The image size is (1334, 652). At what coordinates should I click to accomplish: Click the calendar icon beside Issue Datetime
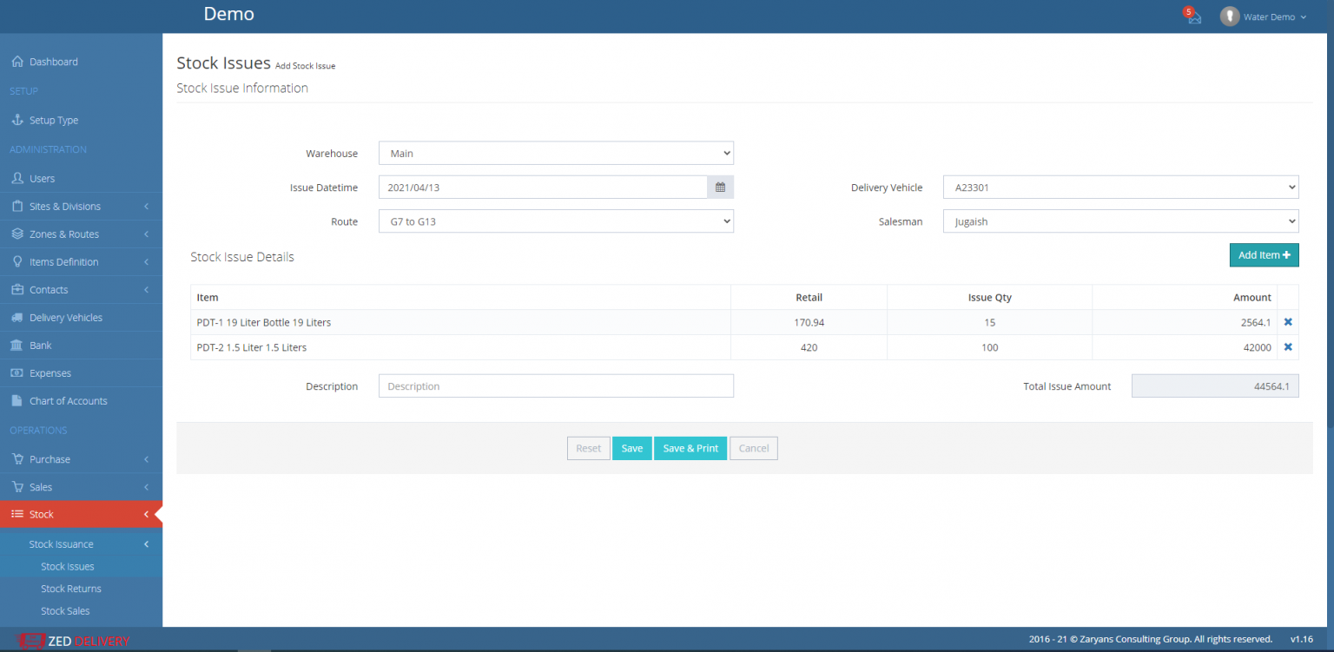pos(720,187)
